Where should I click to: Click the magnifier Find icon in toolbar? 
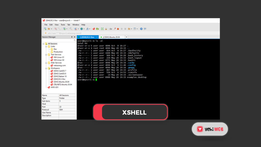click(x=71, y=29)
